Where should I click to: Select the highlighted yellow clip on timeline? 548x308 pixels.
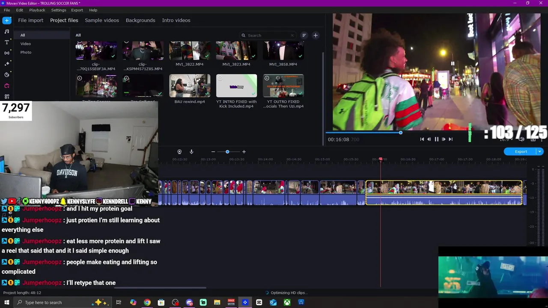point(444,192)
